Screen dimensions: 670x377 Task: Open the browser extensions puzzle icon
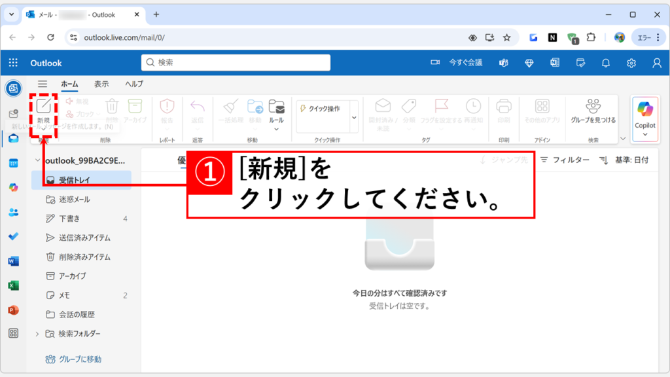pyautogui.click(x=591, y=37)
